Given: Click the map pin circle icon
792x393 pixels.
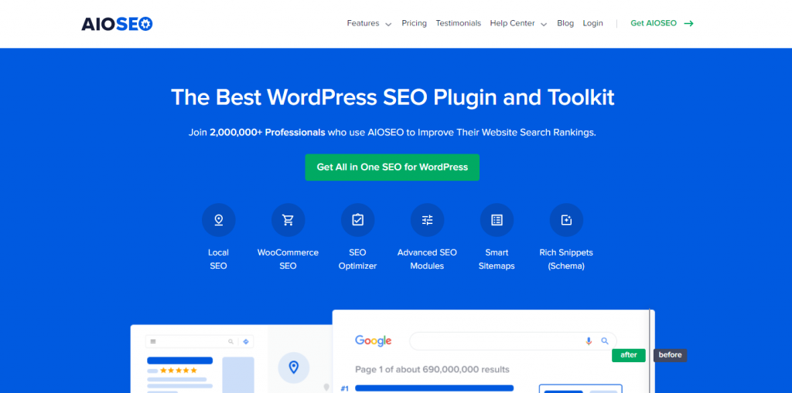Looking at the screenshot, I should [294, 367].
